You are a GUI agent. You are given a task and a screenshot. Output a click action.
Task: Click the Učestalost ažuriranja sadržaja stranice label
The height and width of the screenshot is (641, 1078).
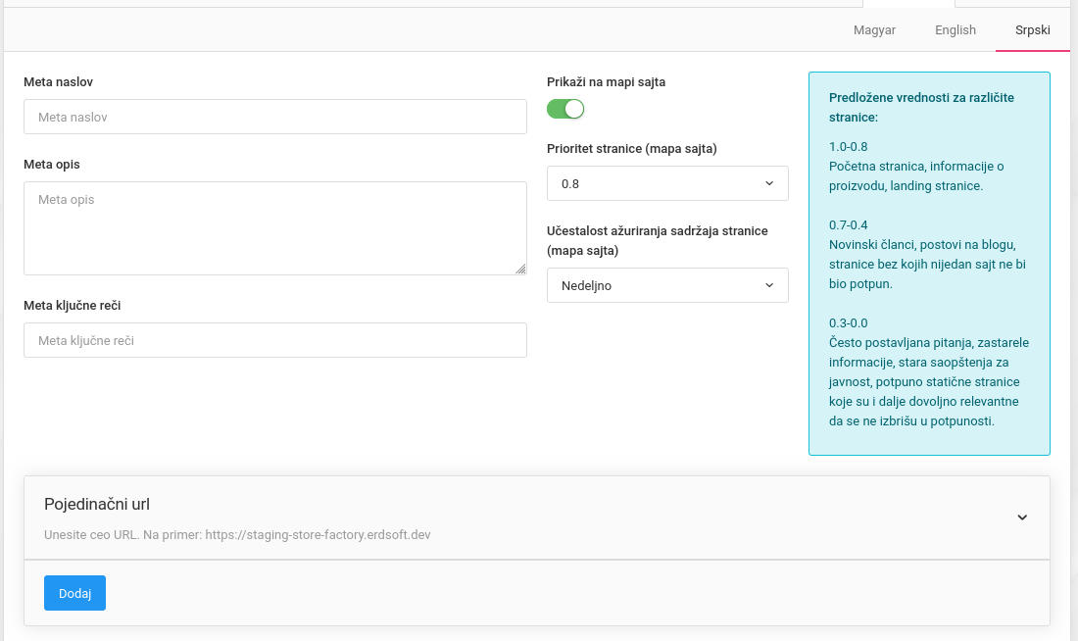point(657,240)
